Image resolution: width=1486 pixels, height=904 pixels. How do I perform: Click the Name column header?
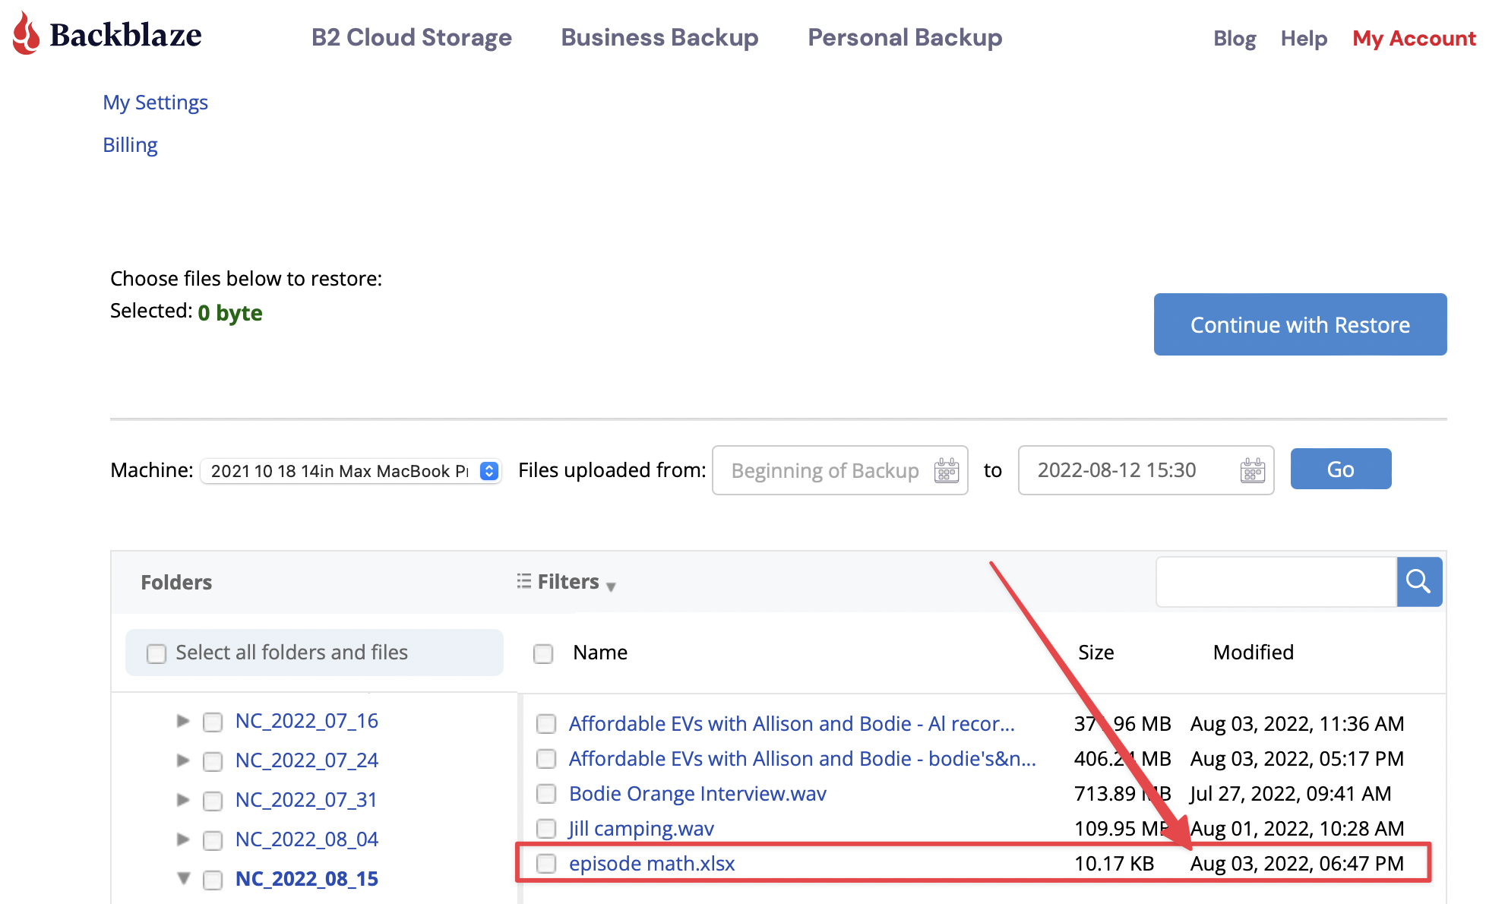coord(600,653)
